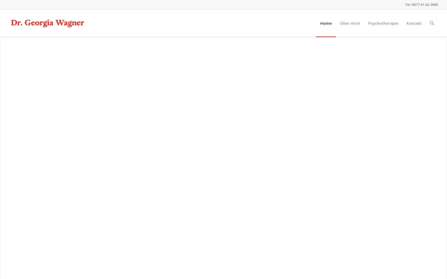Open the Psychotherapie menu item
Screen dimensions: 447x279
coord(383,23)
